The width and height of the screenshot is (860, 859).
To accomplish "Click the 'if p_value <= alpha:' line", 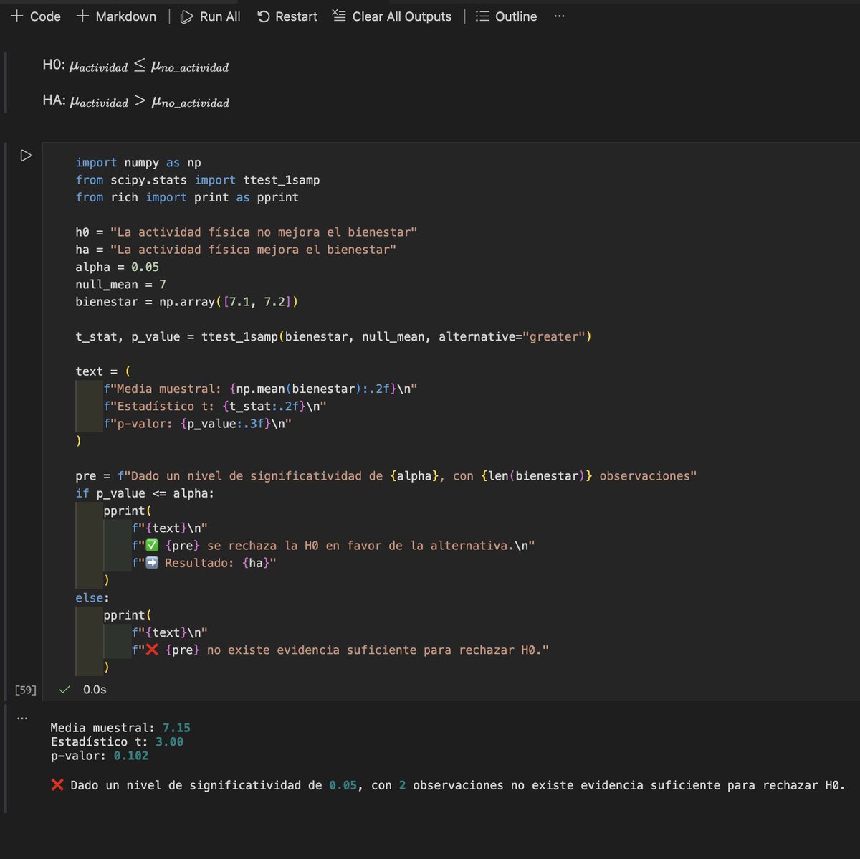I will click(145, 493).
